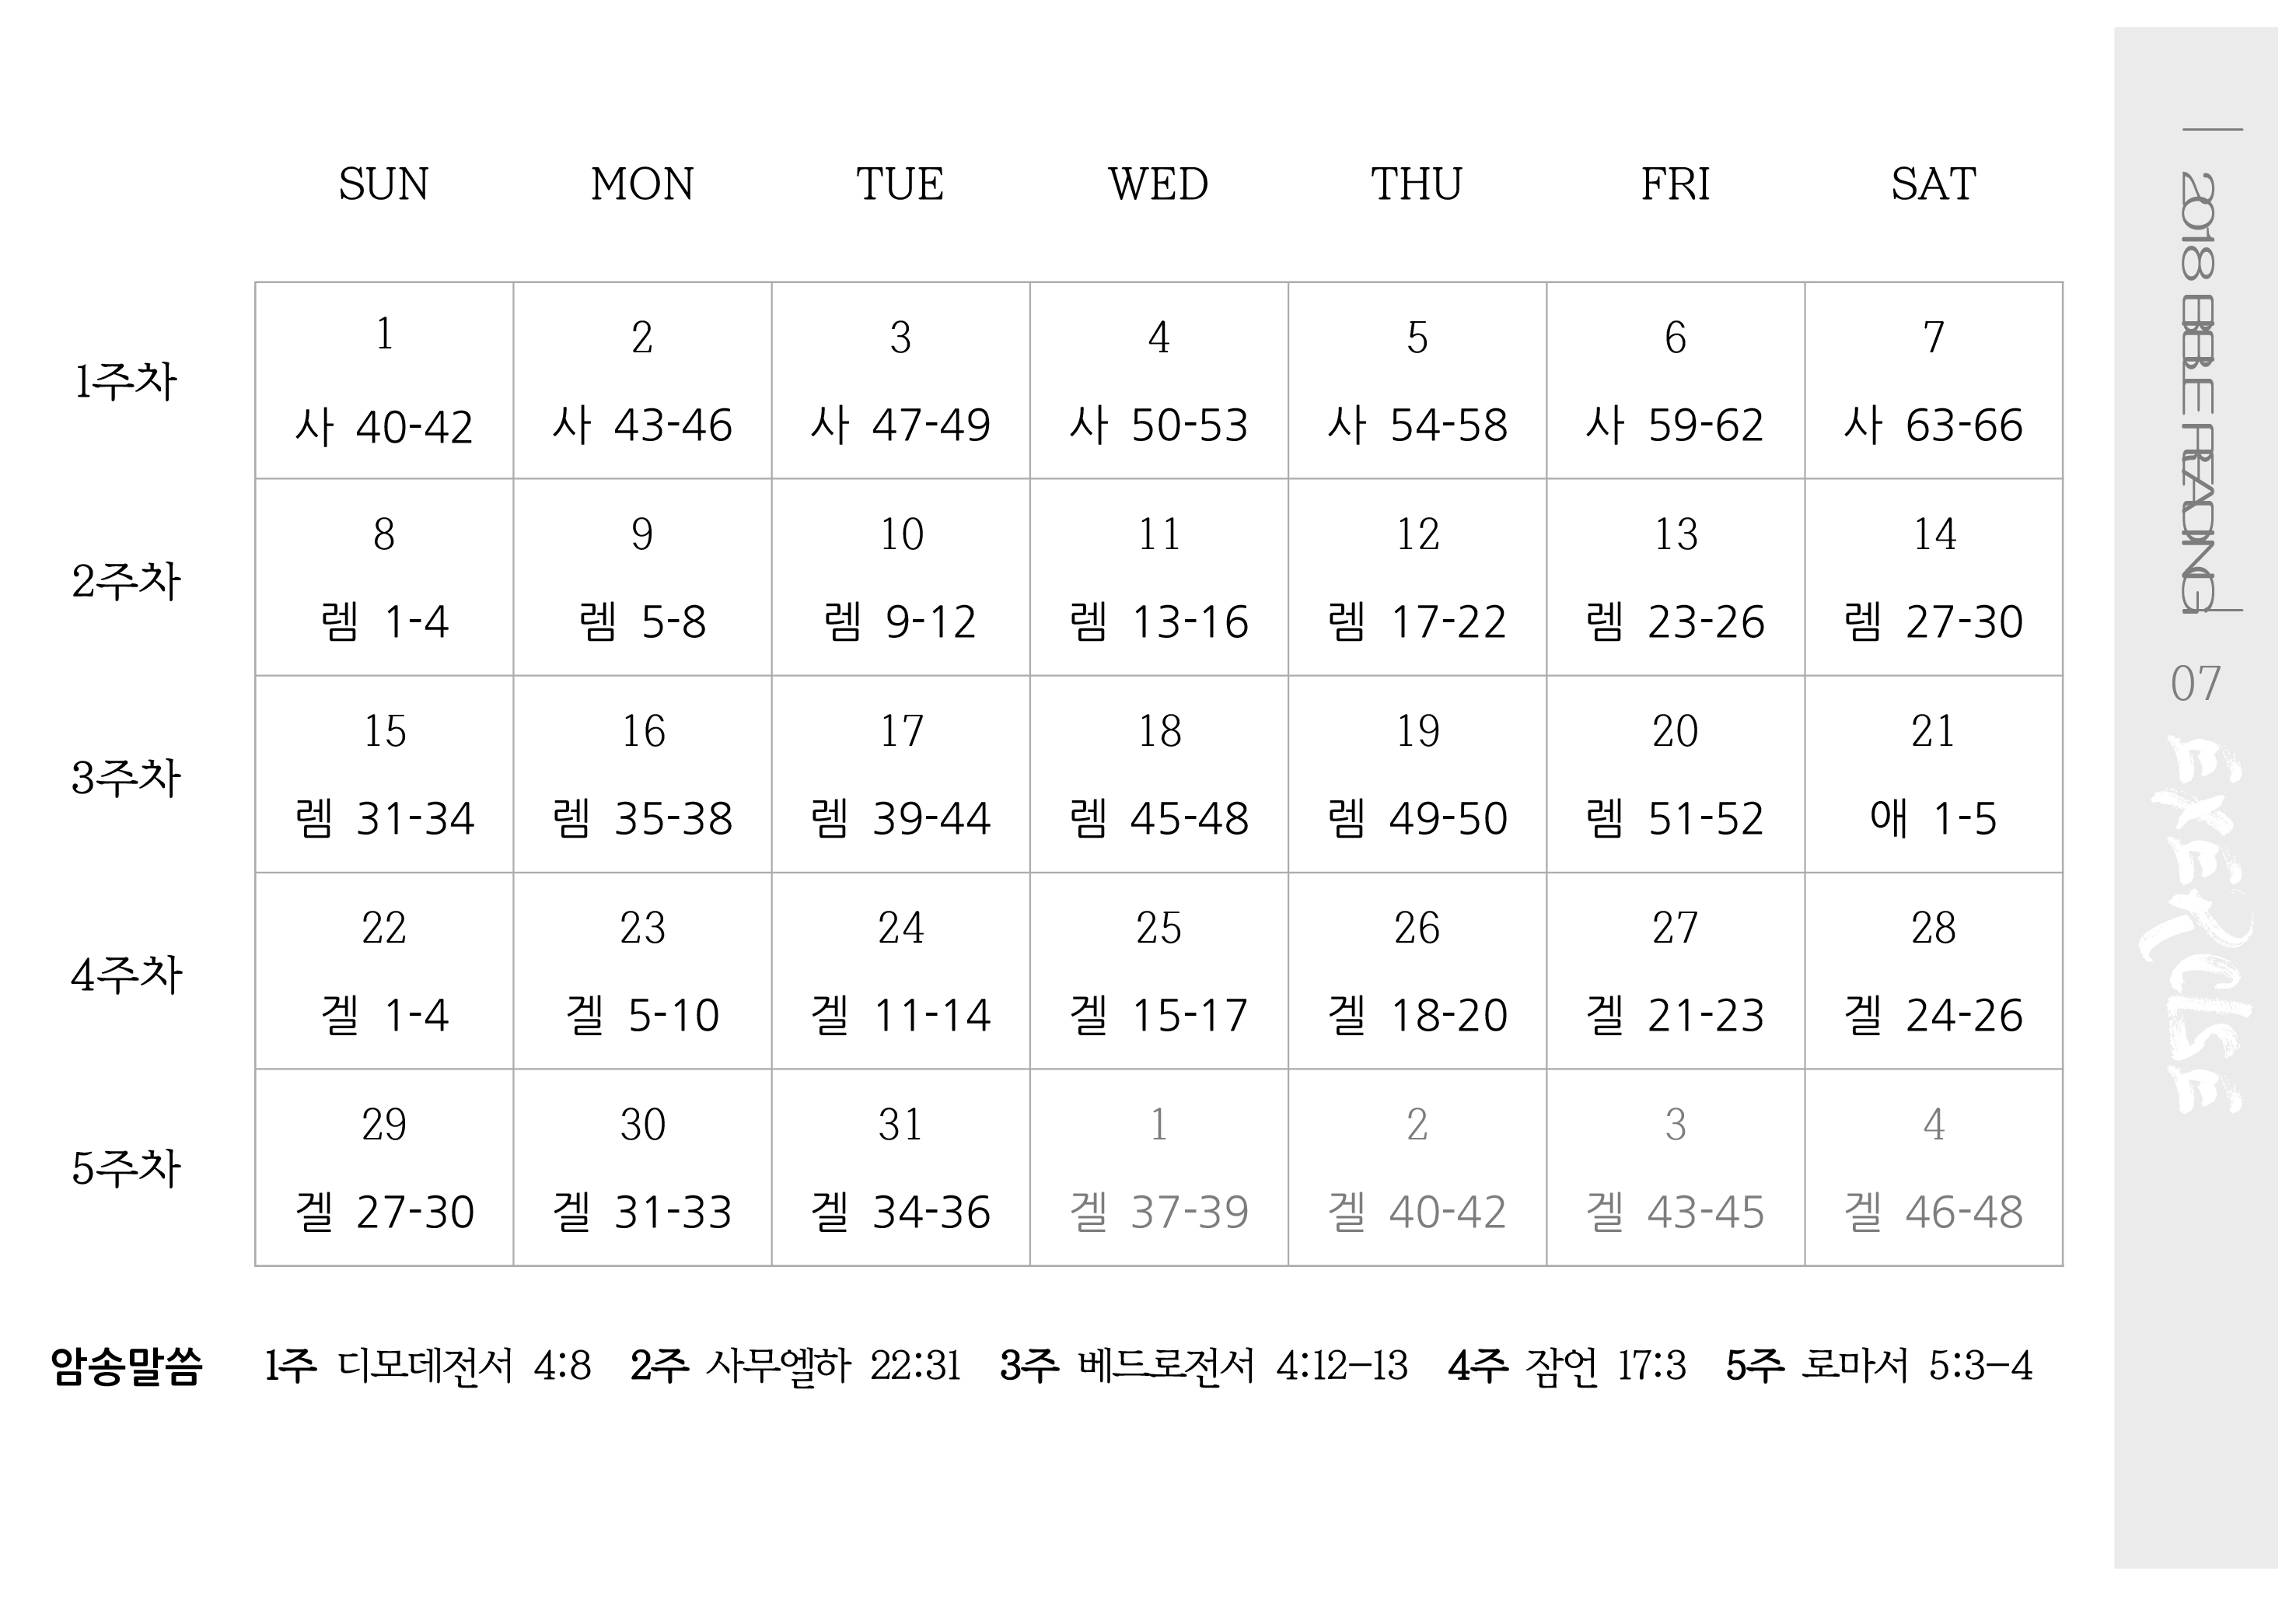2296x1617 pixels.
Task: Select day 7 cell reading 사 63-66
Action: click(x=1933, y=381)
